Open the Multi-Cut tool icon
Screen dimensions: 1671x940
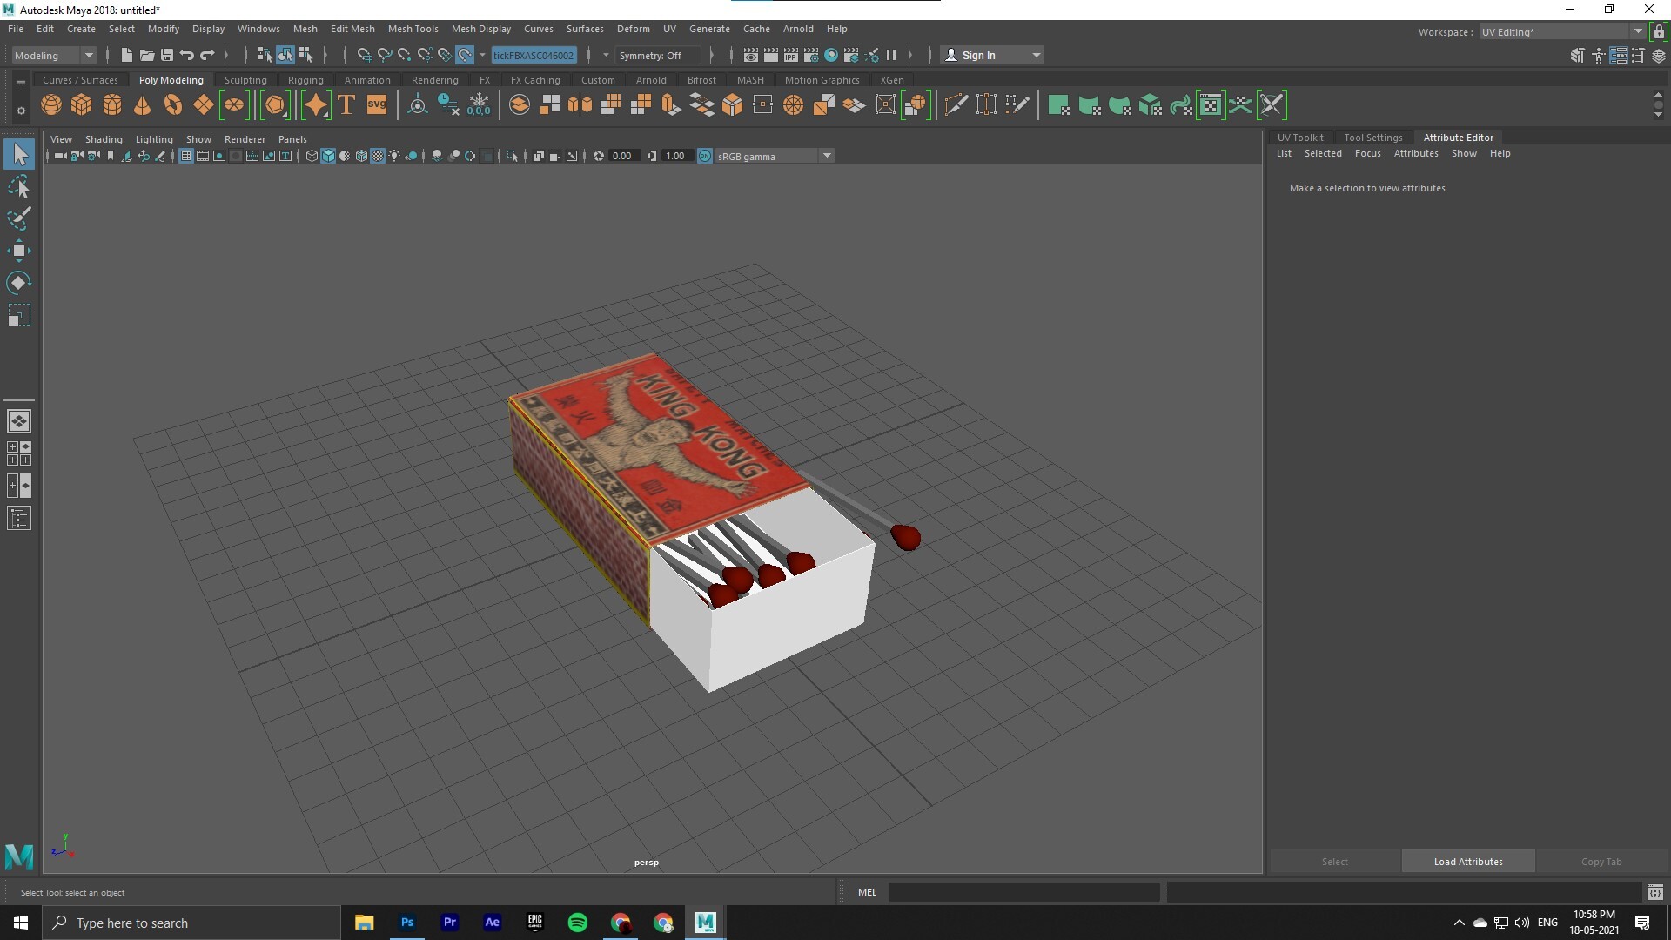click(956, 104)
